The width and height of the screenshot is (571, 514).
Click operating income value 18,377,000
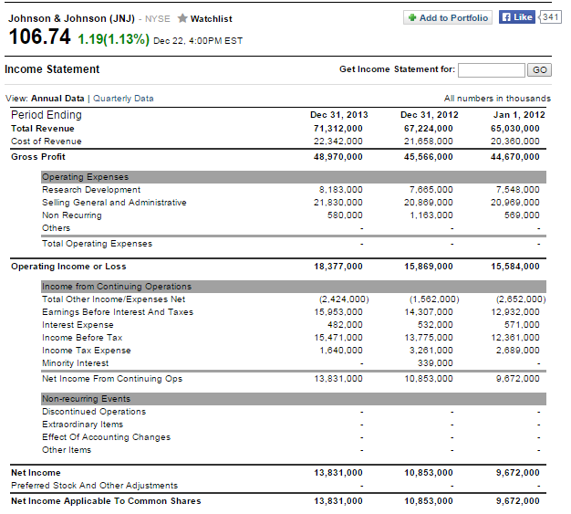(338, 267)
